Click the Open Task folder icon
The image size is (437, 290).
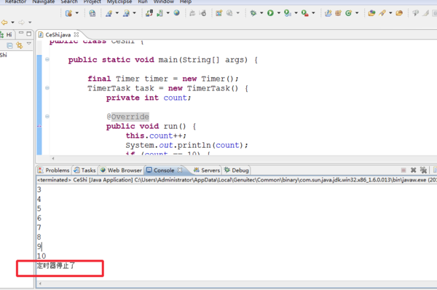[x=399, y=13]
